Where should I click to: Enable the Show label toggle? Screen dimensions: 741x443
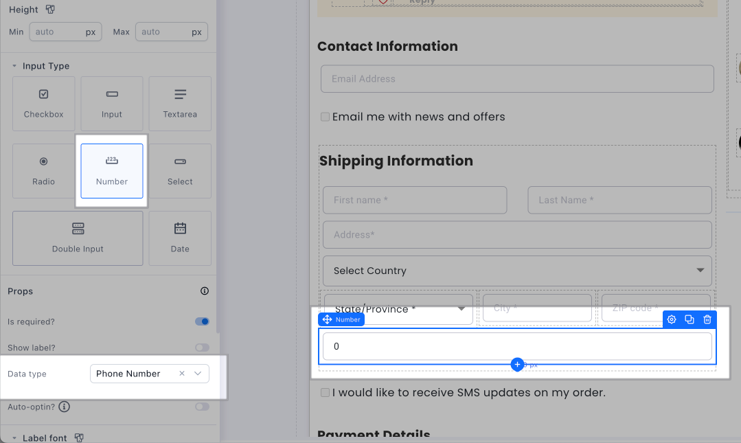pyautogui.click(x=202, y=348)
